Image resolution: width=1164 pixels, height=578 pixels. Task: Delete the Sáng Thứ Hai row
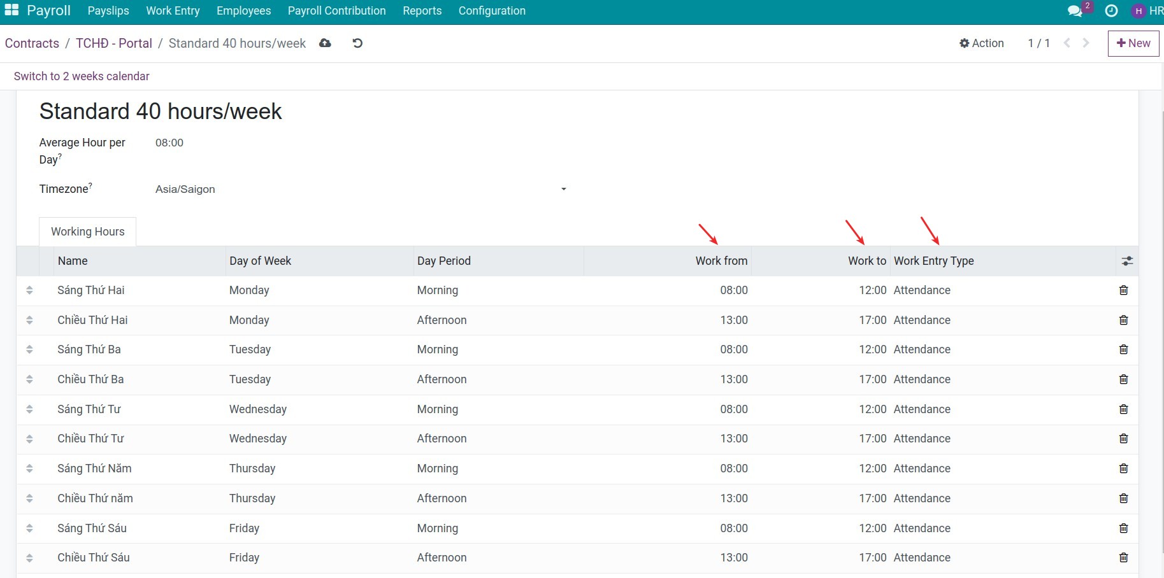tap(1124, 290)
